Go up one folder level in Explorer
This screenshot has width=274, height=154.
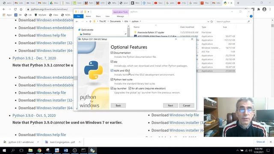[90, 21]
